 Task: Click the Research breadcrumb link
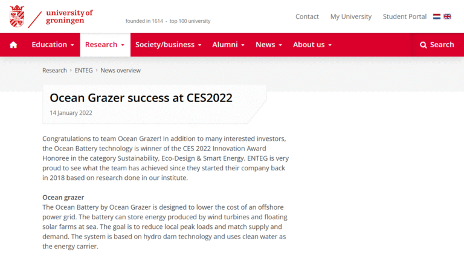tap(54, 71)
